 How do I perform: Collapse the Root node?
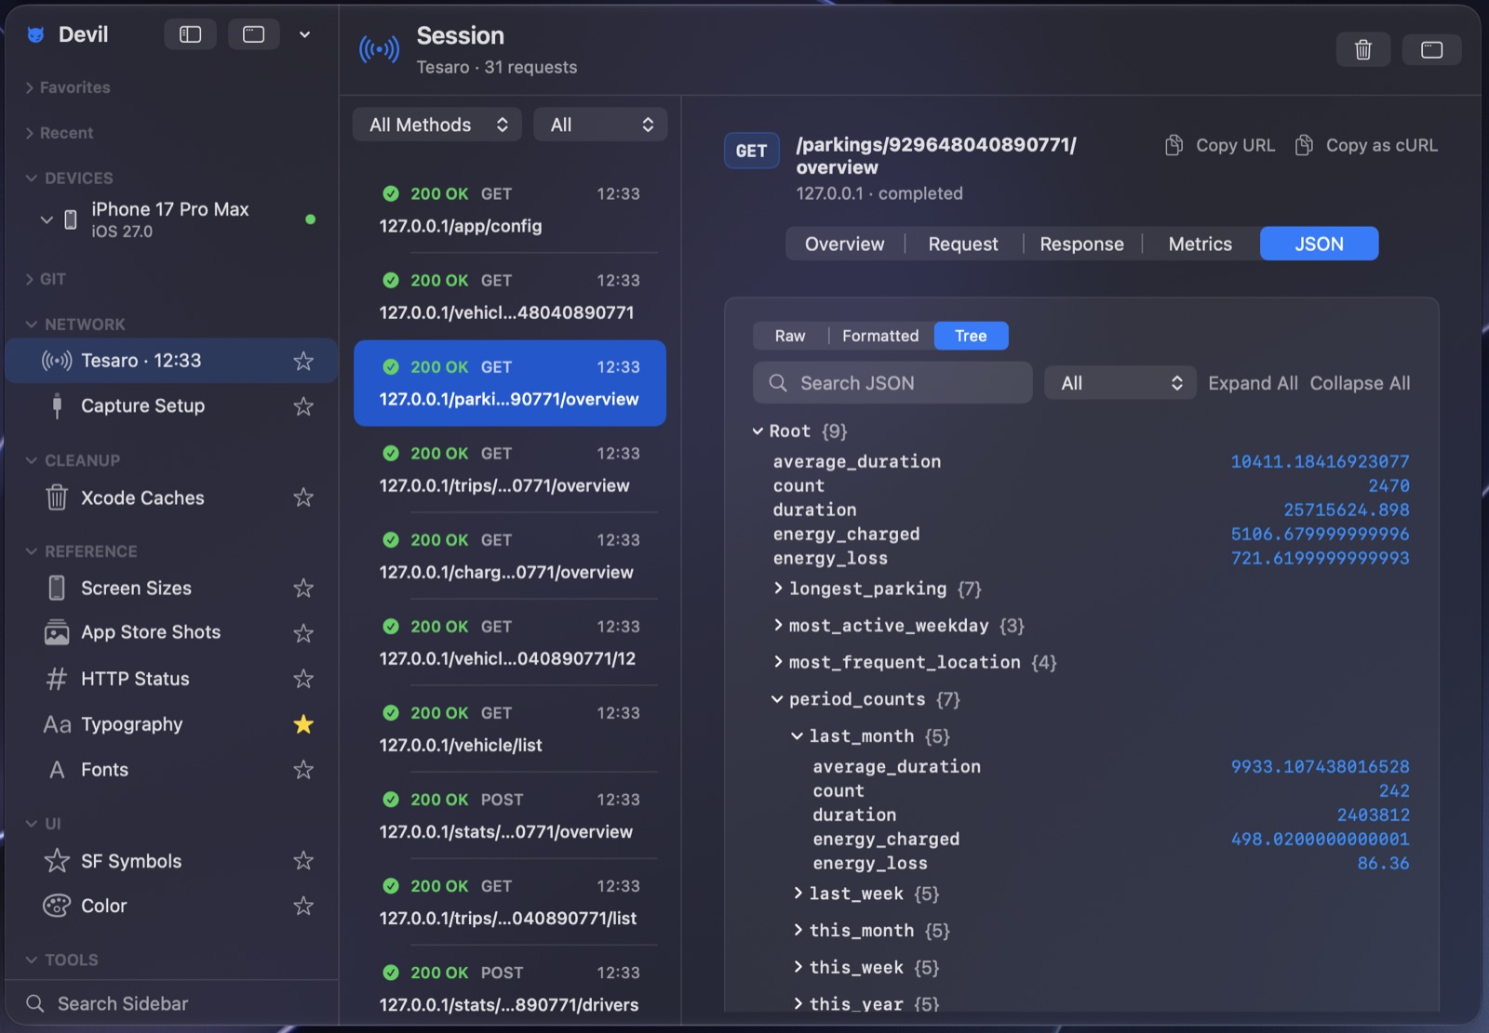click(x=758, y=431)
